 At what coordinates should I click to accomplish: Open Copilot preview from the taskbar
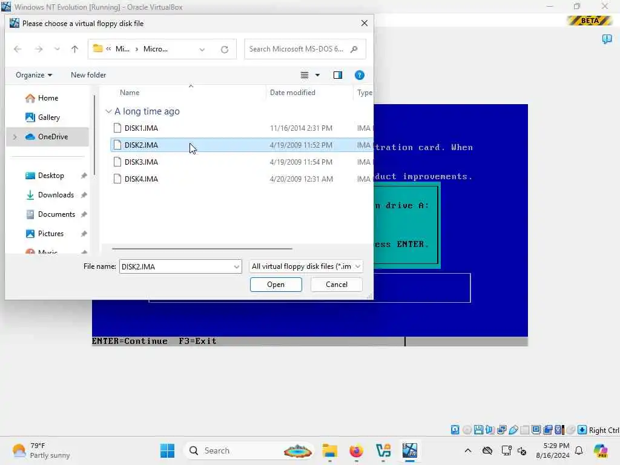tap(601, 450)
